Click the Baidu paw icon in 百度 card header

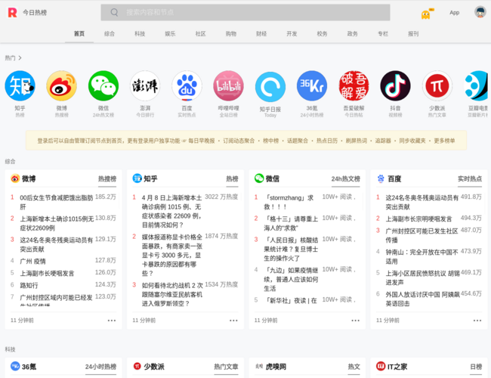click(x=381, y=178)
